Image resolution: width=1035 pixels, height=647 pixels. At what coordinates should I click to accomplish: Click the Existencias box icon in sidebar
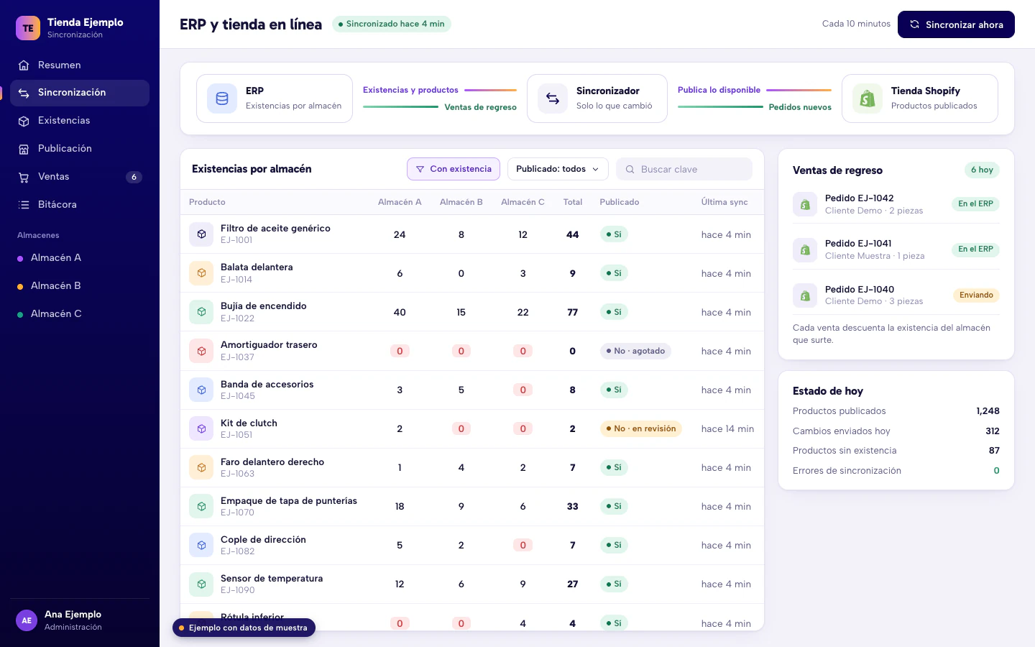24,121
